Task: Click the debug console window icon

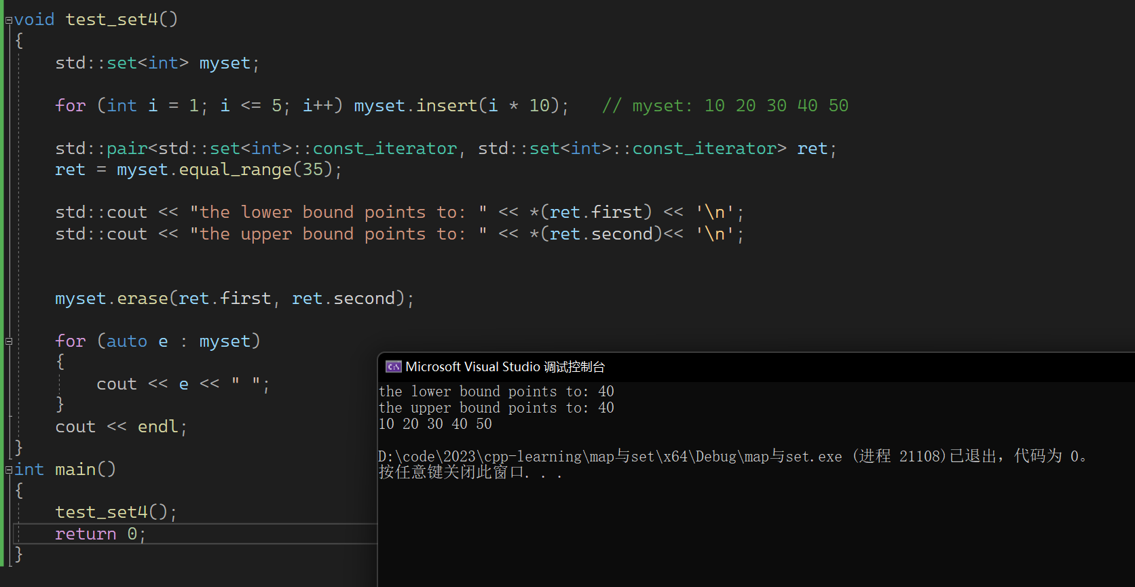Action: click(394, 367)
